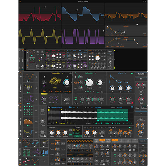Click the Polysynth Out knob

pyautogui.click(x=143, y=161)
